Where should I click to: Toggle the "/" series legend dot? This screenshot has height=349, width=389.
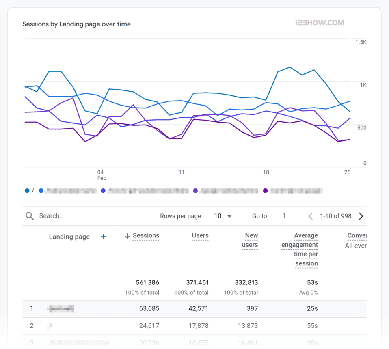(27, 190)
